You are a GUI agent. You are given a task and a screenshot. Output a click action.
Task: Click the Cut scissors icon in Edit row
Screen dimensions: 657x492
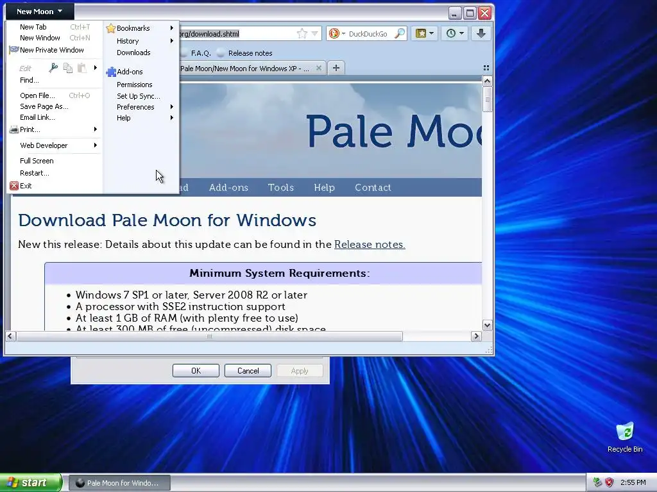point(53,67)
